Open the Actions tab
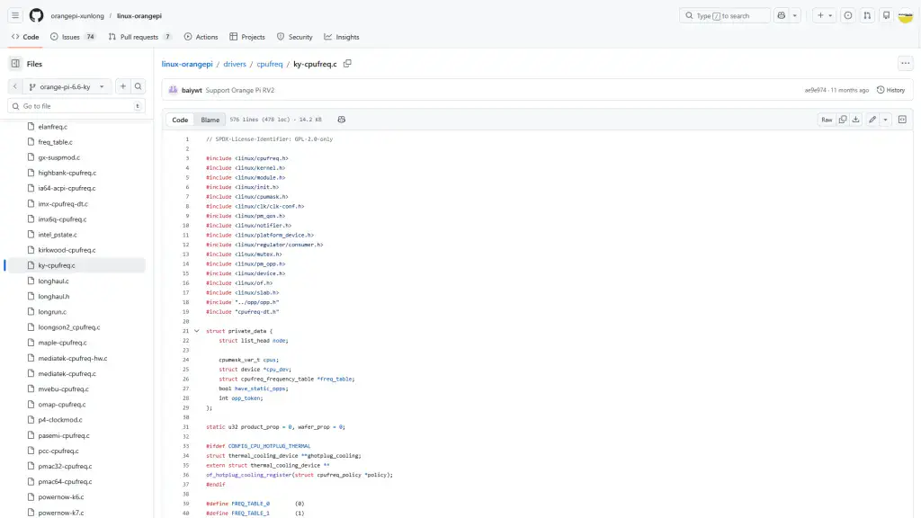The image size is (921, 518). click(x=201, y=37)
